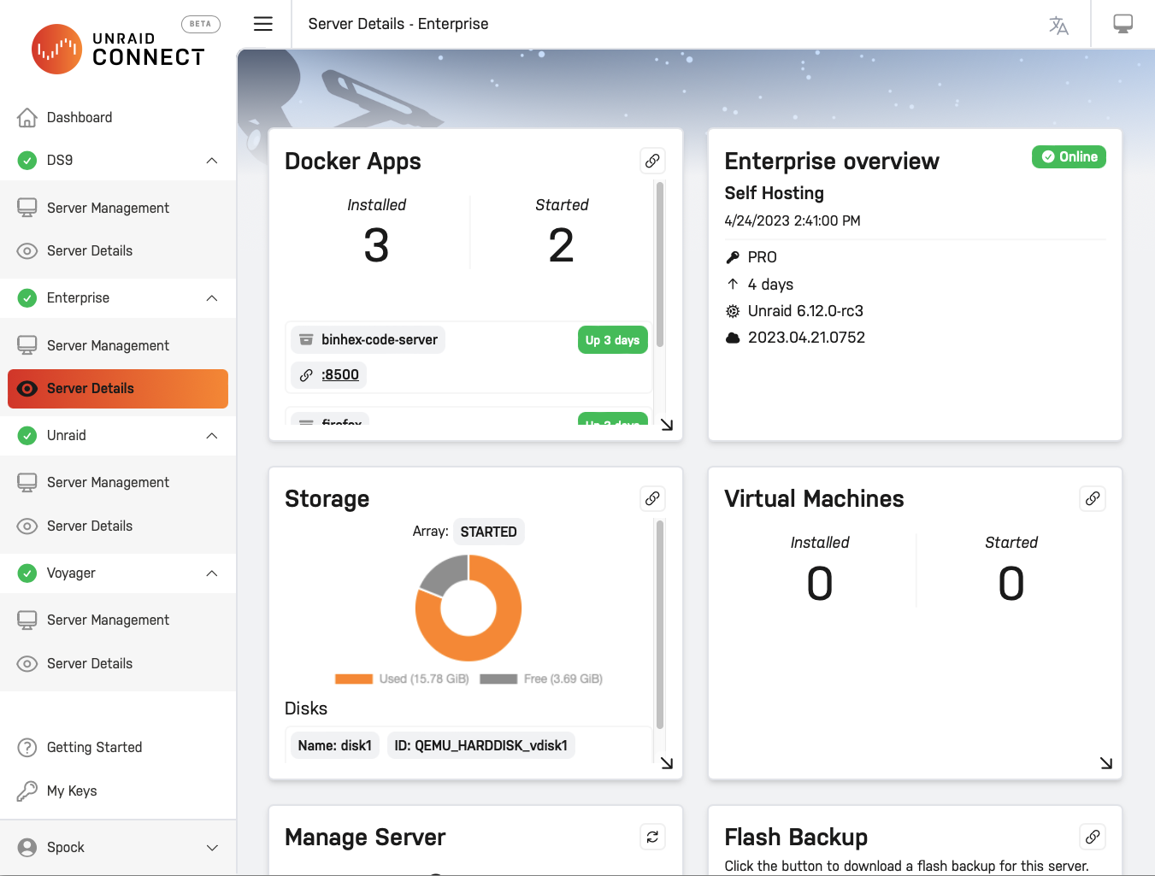Click the Online status badge
Screen dimensions: 1155x876
1069,156
